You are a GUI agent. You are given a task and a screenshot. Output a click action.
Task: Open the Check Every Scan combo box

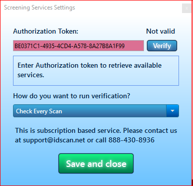point(96,111)
